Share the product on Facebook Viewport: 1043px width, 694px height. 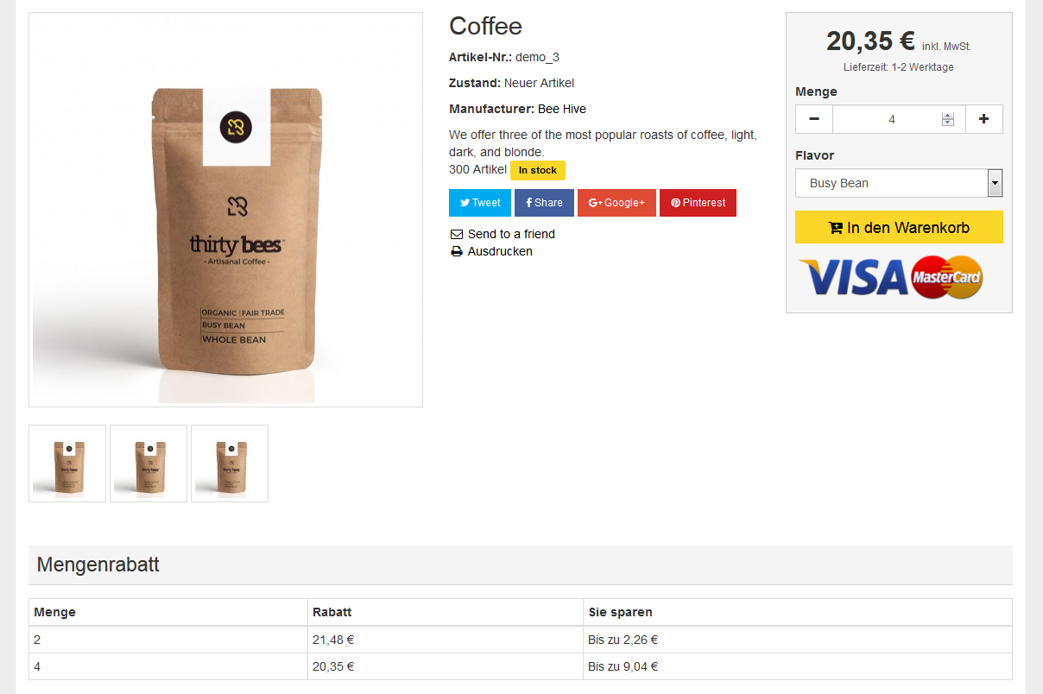pos(544,203)
